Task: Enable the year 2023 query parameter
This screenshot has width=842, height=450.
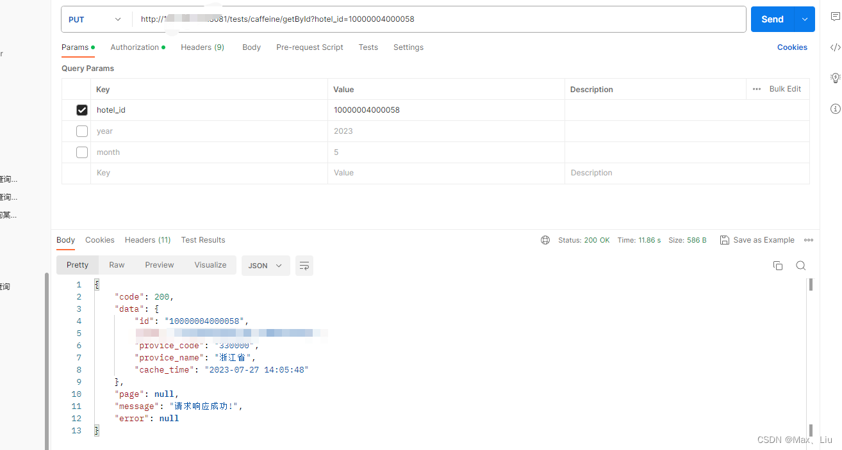Action: coord(81,131)
